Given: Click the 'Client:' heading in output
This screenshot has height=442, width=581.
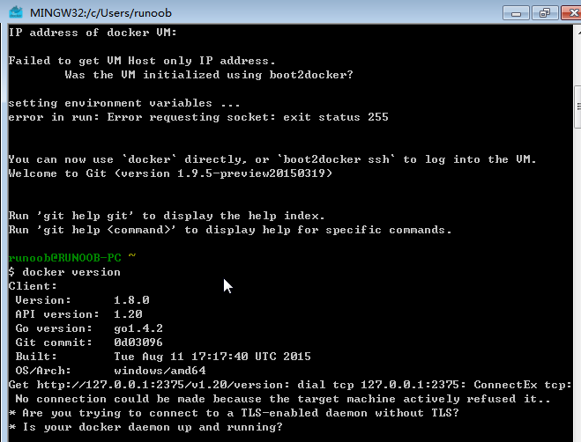Looking at the screenshot, I should pyautogui.click(x=33, y=286).
